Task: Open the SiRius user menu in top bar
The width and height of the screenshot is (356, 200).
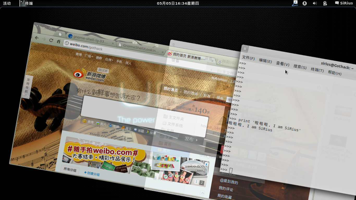Action: coord(344,3)
